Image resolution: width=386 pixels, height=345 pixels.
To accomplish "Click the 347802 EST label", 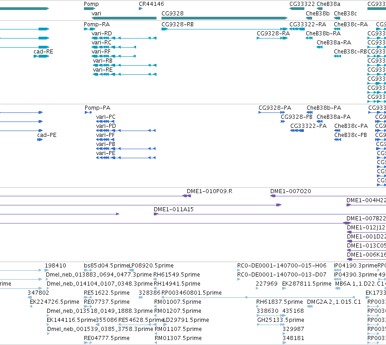I will (x=38, y=293).
